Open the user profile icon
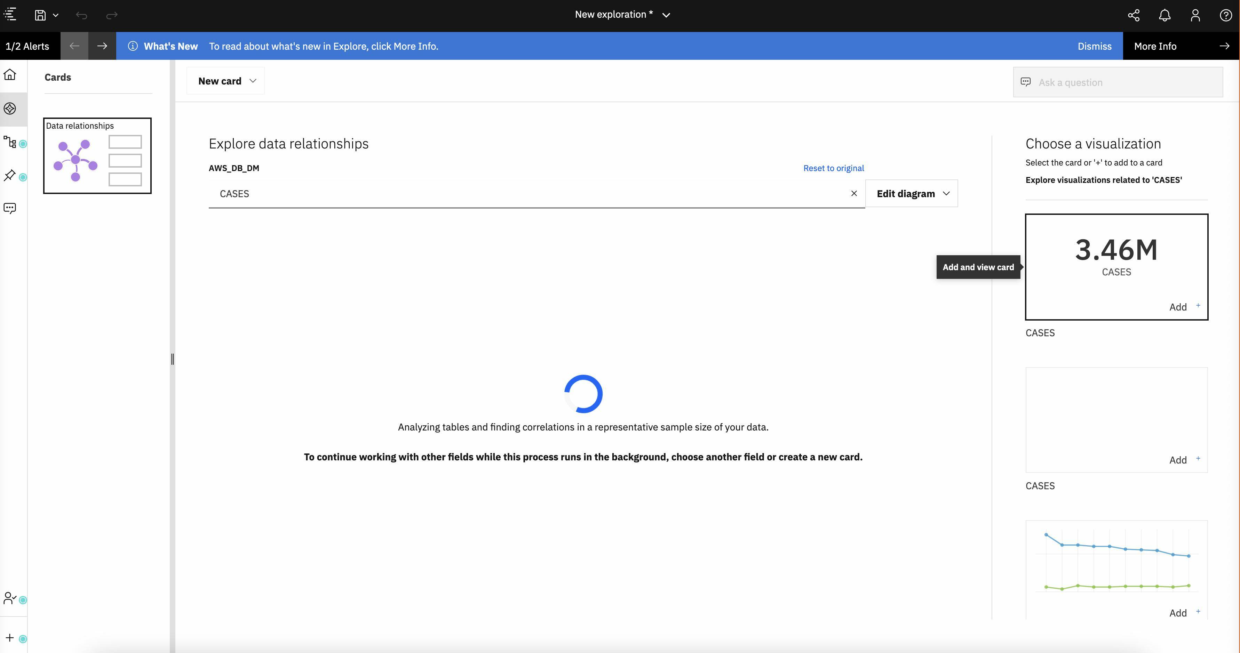 [1195, 15]
